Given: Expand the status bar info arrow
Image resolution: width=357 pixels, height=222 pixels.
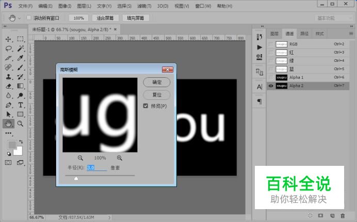Looking at the screenshot, I should pos(109,217).
